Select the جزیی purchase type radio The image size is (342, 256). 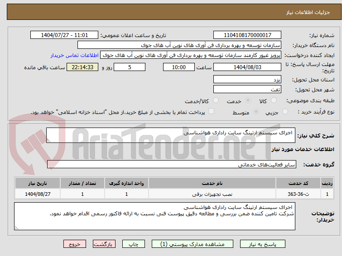click(x=285, y=112)
